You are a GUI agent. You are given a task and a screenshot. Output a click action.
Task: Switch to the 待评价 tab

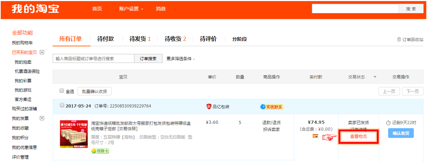click(x=208, y=39)
